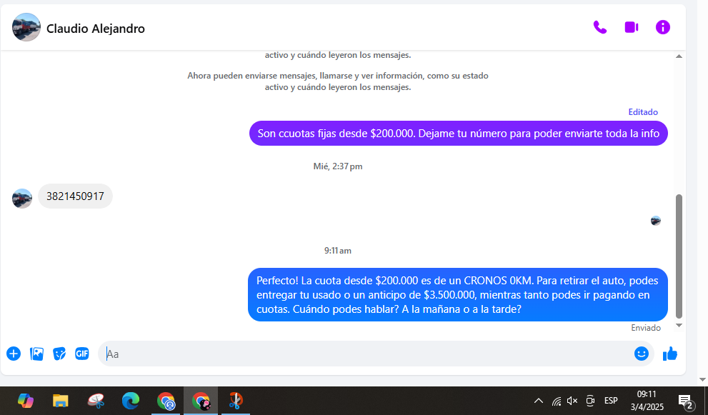The image size is (708, 415).
Task: Click the Claudio Alejandro contact name
Action: tap(96, 29)
